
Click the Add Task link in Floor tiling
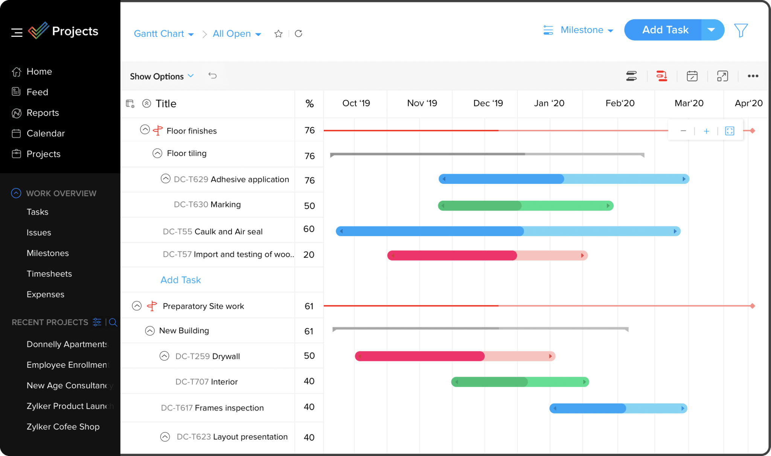[x=181, y=280]
